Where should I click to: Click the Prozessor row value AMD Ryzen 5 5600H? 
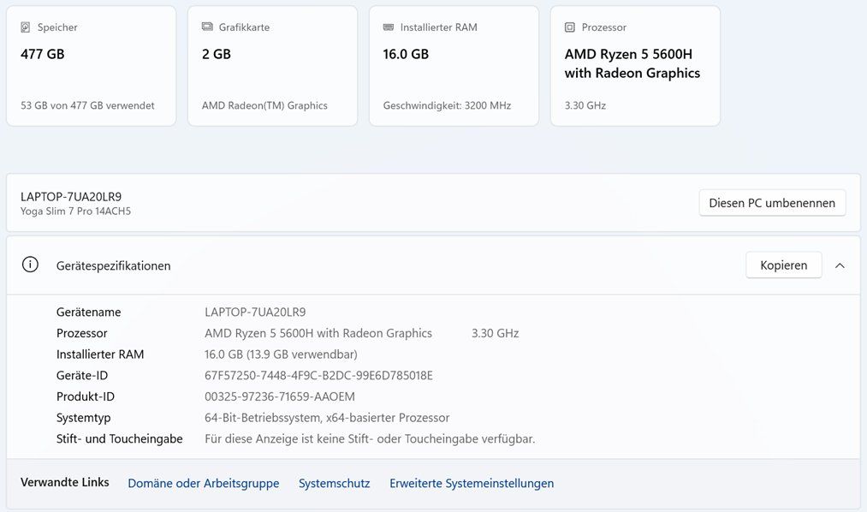(x=318, y=333)
